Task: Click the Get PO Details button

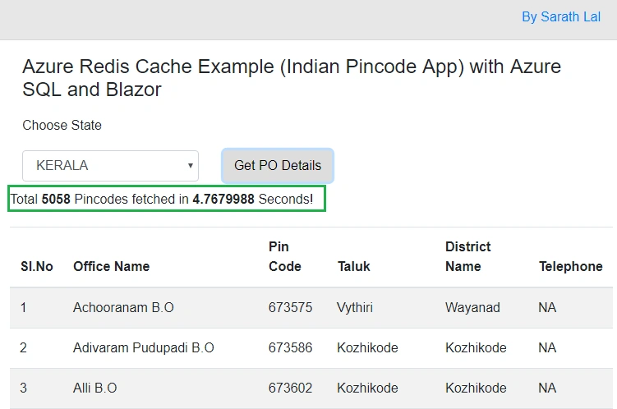Action: pos(278,166)
